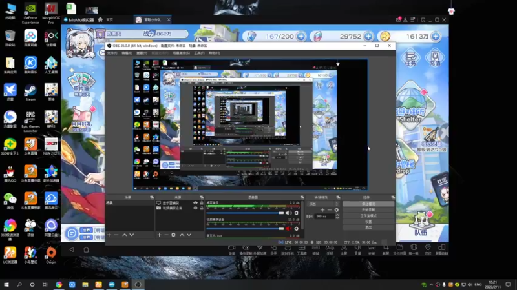Toggle lock on the video capture device source
This screenshot has width=517, height=290.
coord(202,208)
